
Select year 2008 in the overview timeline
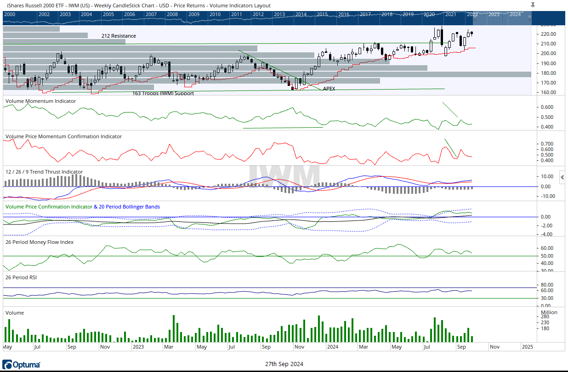172,14
